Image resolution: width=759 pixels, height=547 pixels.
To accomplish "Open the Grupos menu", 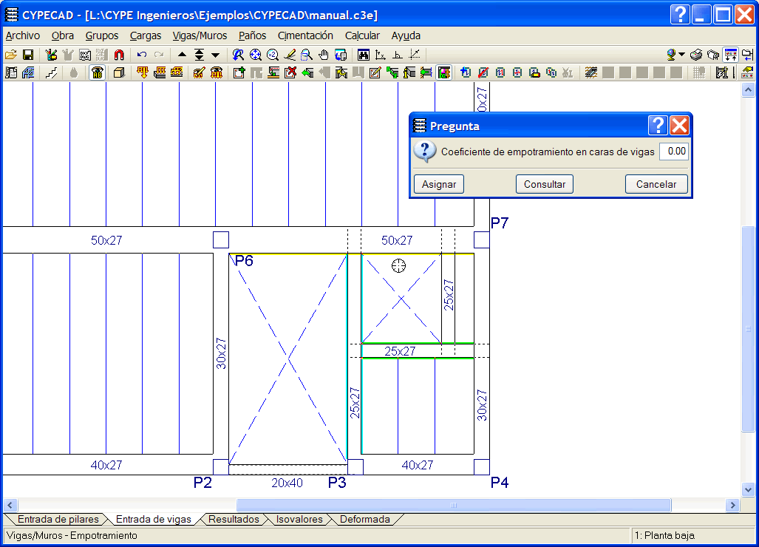I will click(x=102, y=35).
